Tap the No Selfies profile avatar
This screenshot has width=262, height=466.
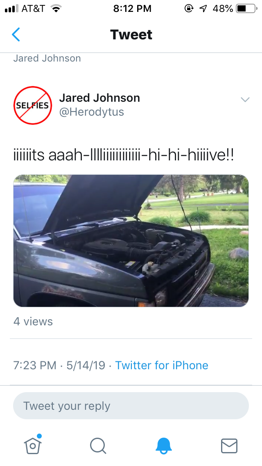pos(33,105)
